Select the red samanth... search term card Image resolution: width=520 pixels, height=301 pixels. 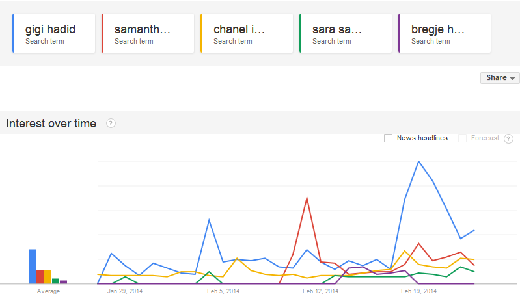(148, 34)
